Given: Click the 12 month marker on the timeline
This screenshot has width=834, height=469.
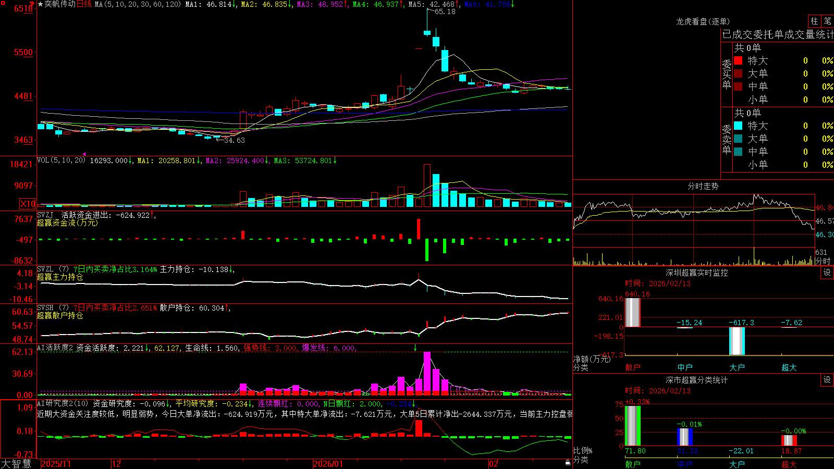Looking at the screenshot, I should [116, 464].
